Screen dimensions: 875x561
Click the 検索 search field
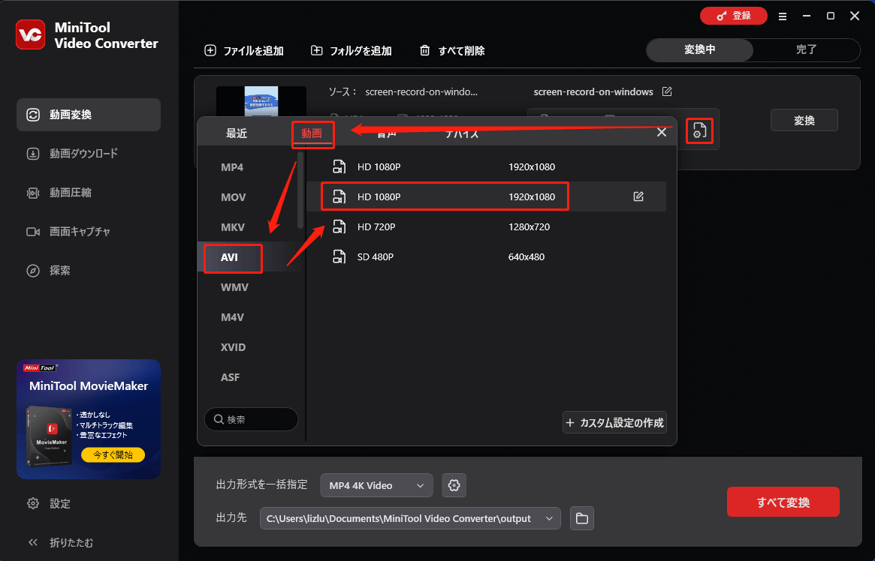point(251,419)
